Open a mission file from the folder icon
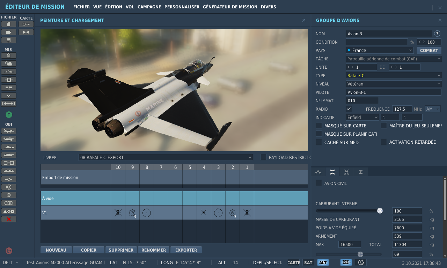The image size is (447, 268). tap(9, 32)
